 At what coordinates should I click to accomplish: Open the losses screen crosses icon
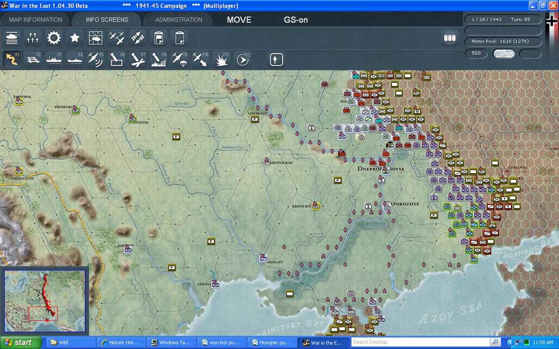(x=33, y=38)
